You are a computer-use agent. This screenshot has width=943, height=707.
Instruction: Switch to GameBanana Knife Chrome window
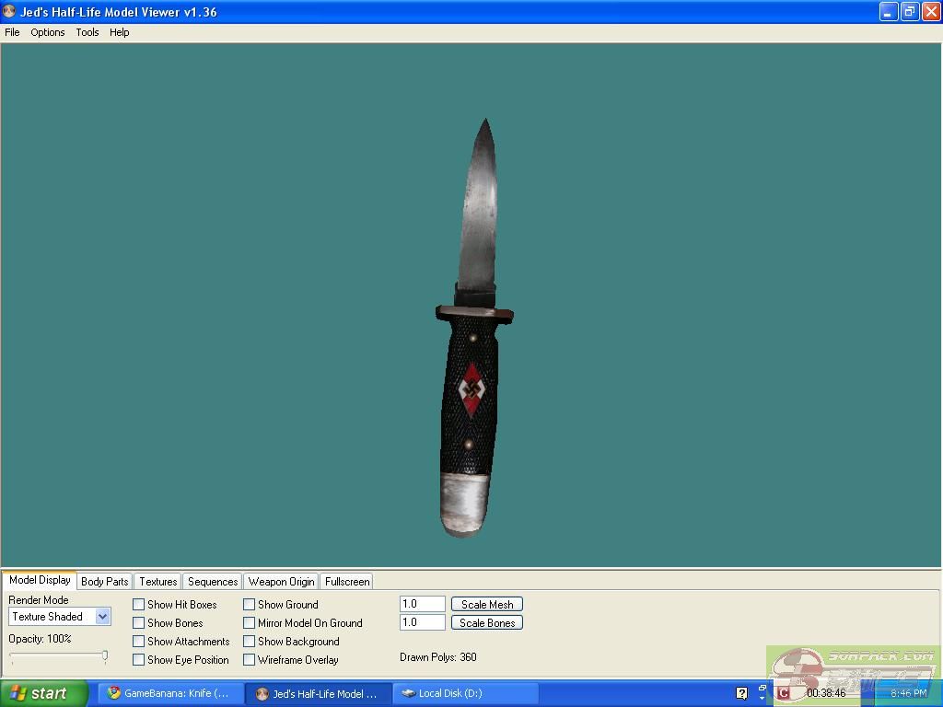[170, 693]
